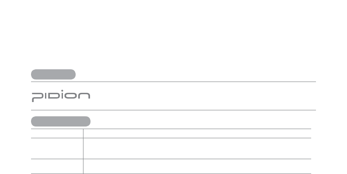This screenshot has width=347, height=174.
Task: Click the bottom row's right table cell
Action: coord(197,166)
